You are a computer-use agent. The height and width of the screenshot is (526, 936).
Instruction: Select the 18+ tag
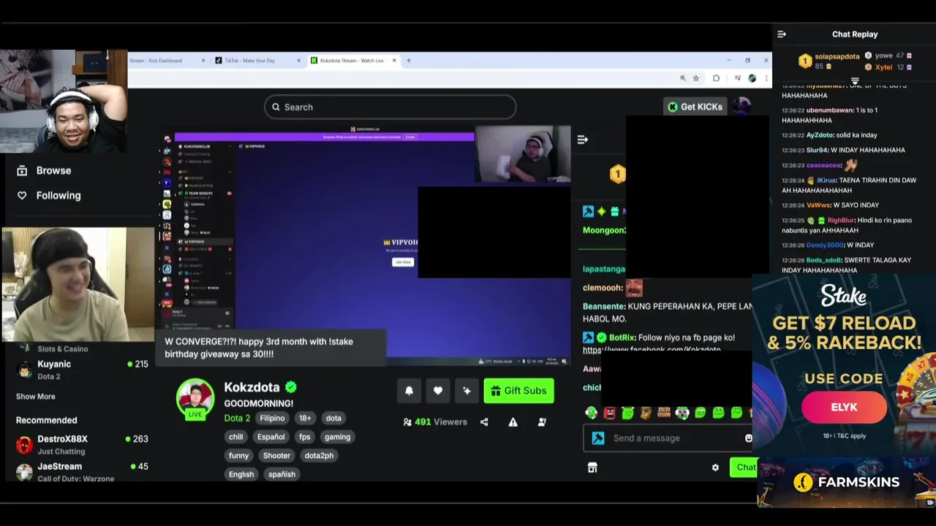(305, 418)
